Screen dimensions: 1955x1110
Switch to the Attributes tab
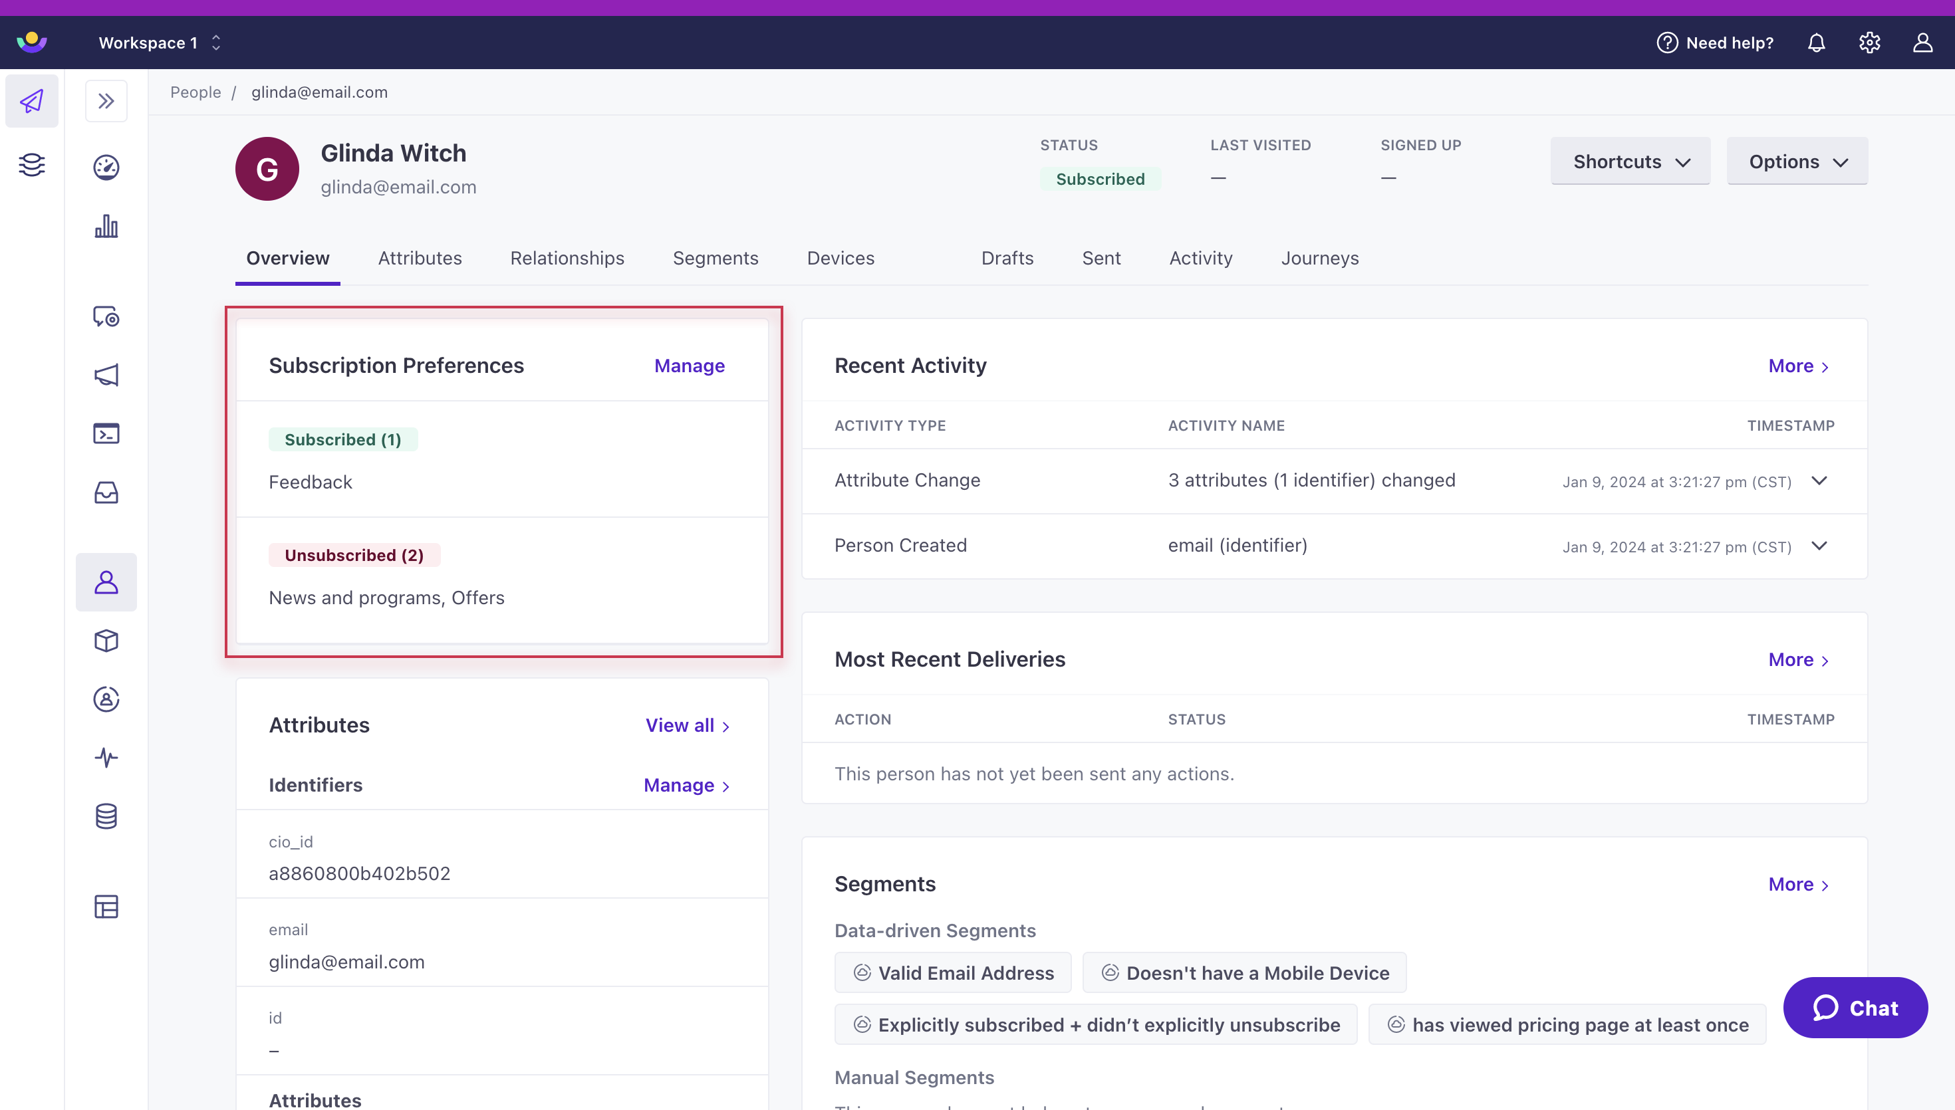(x=420, y=258)
